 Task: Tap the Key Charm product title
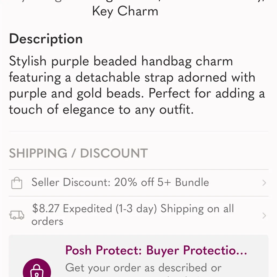point(125,11)
